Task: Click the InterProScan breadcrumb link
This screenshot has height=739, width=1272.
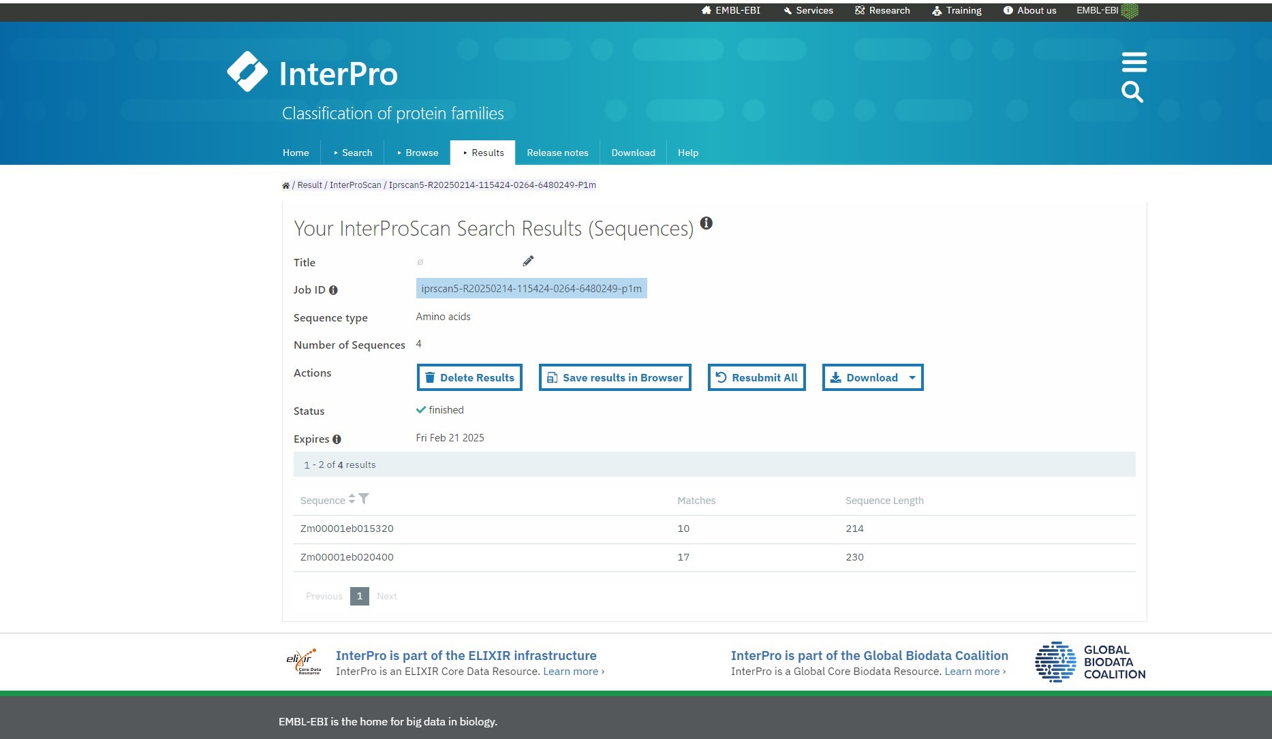Action: click(355, 185)
